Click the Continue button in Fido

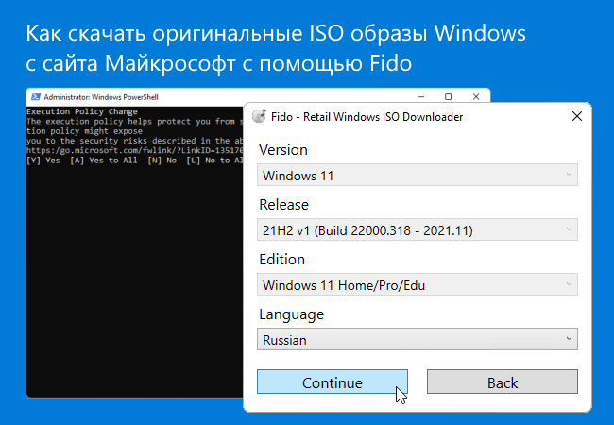[x=333, y=382]
